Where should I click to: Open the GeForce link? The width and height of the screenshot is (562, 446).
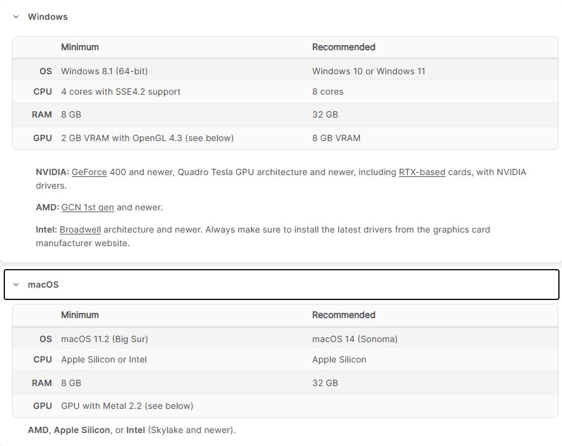point(89,172)
